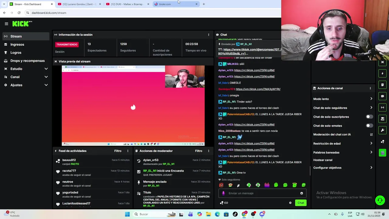This screenshot has height=219, width=389.
Task: Click the clapperboard clips sidebar icon
Action: pyautogui.click(x=382, y=152)
